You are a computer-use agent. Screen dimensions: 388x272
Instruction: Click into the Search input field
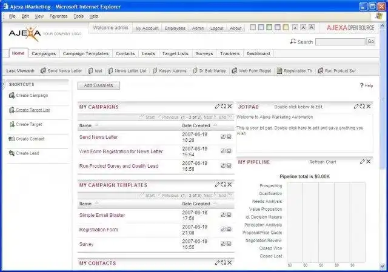[x=339, y=42]
